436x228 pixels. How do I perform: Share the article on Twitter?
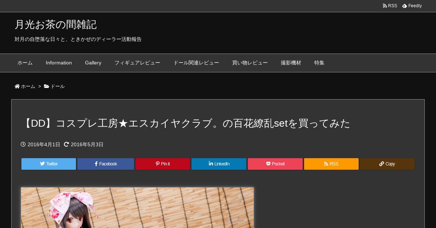(x=49, y=164)
